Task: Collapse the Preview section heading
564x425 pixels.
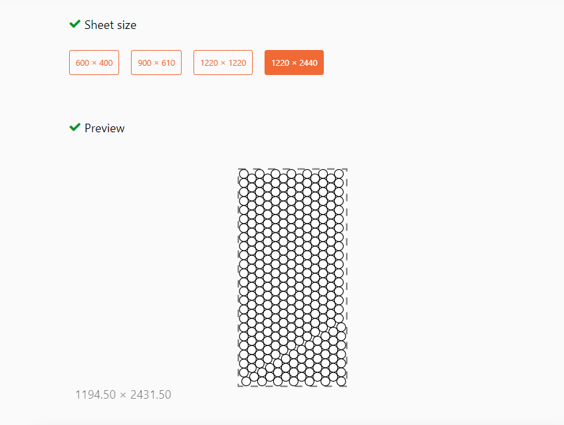Action: pos(105,128)
